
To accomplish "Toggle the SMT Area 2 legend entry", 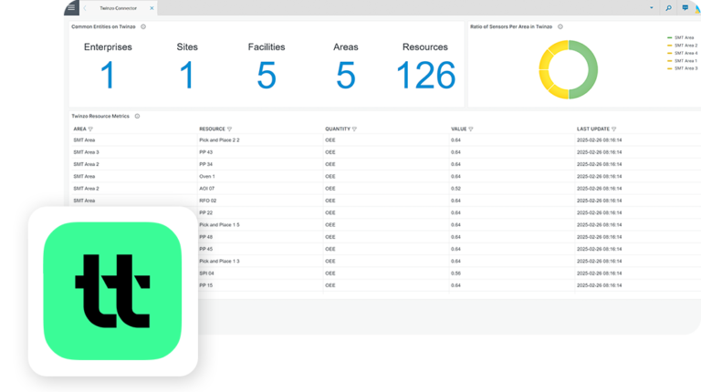I will tap(682, 46).
